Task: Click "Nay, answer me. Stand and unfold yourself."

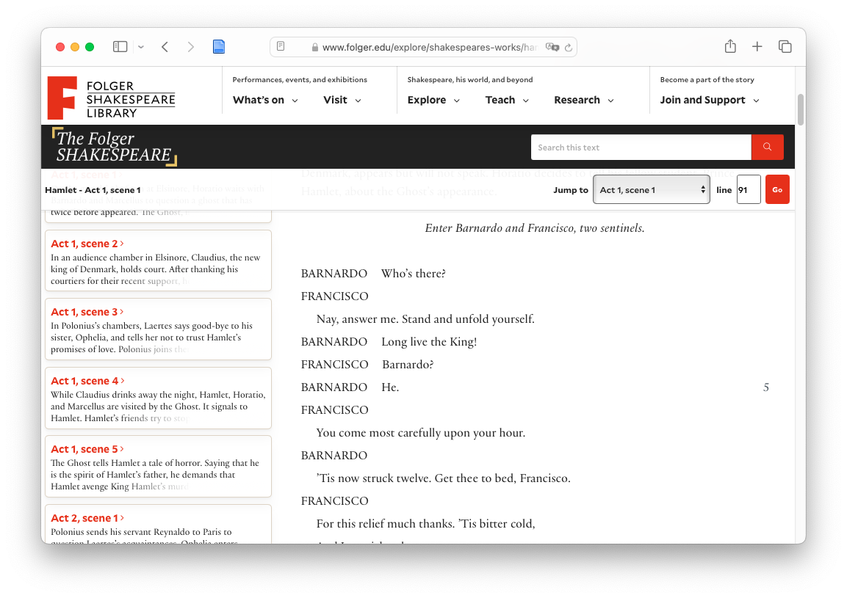Action: pyautogui.click(x=425, y=319)
